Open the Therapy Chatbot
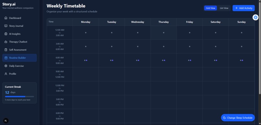The image size is (261, 125). pos(19,42)
